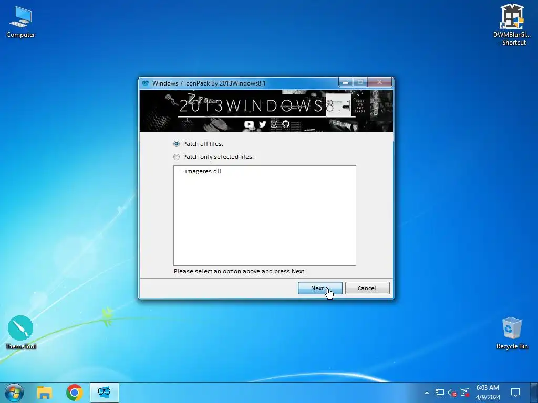Close the IconPack installer window

click(x=379, y=82)
